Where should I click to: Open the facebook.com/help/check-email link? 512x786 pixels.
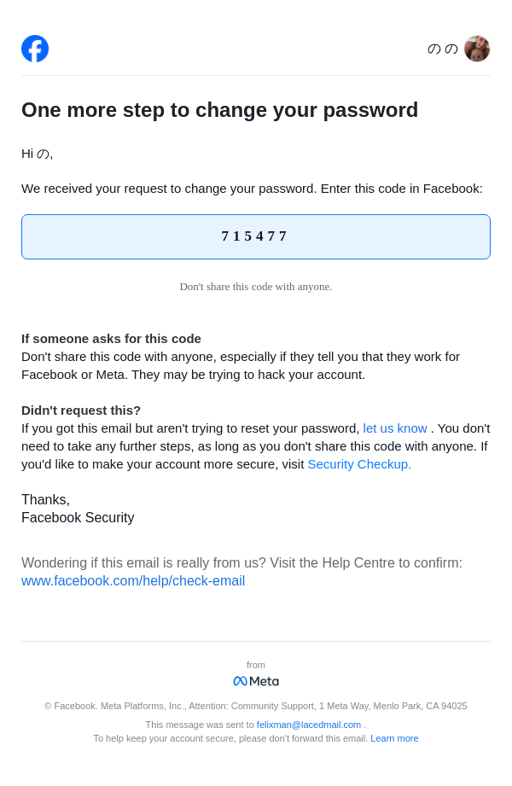point(133,581)
